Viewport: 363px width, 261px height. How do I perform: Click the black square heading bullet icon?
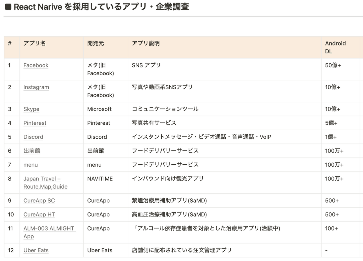pyautogui.click(x=8, y=7)
